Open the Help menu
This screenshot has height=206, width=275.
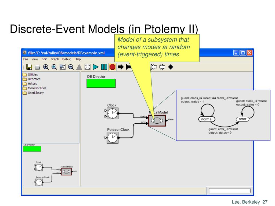click(78, 59)
